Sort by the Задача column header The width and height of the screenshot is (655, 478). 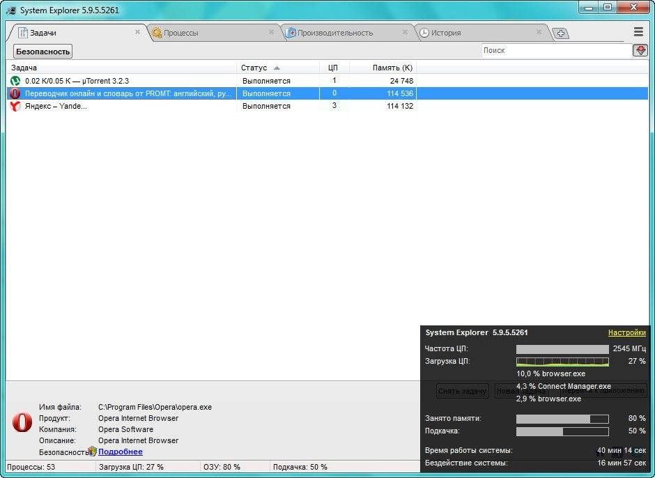(121, 68)
